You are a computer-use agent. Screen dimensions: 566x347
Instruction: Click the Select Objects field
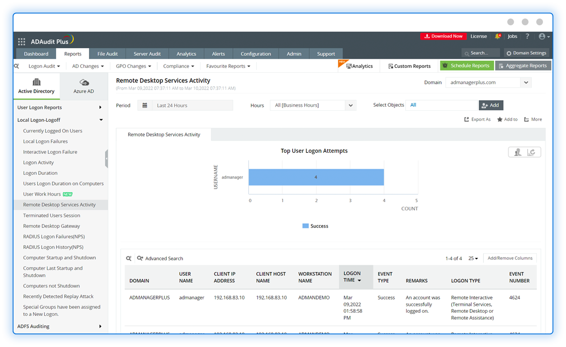click(442, 105)
